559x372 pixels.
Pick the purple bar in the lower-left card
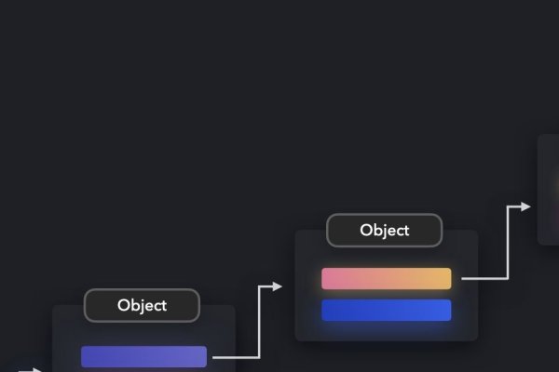tap(143, 356)
